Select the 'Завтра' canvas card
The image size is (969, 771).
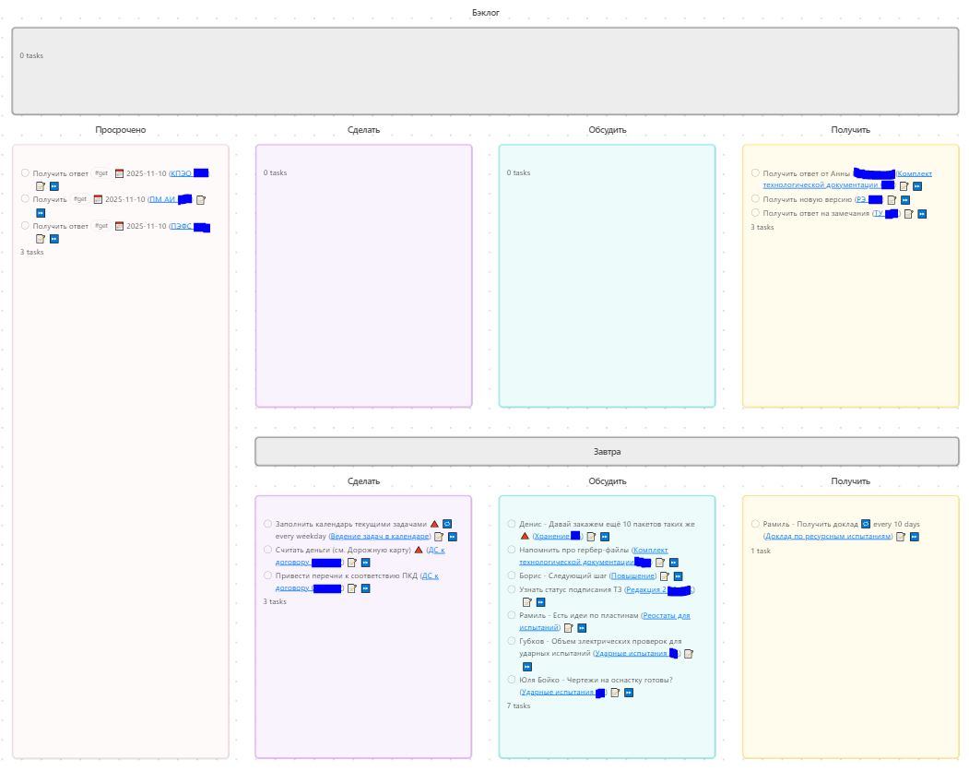tap(607, 452)
